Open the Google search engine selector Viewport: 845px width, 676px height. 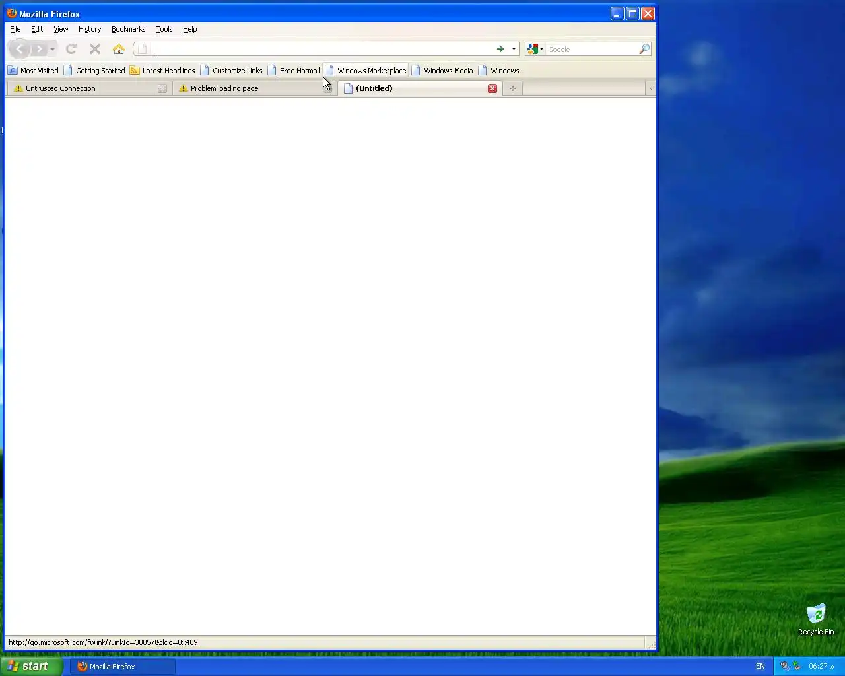(x=535, y=49)
